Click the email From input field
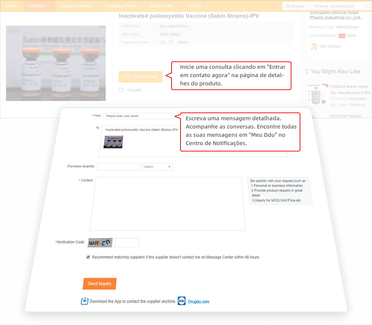This screenshot has height=325, width=372. tap(138, 116)
